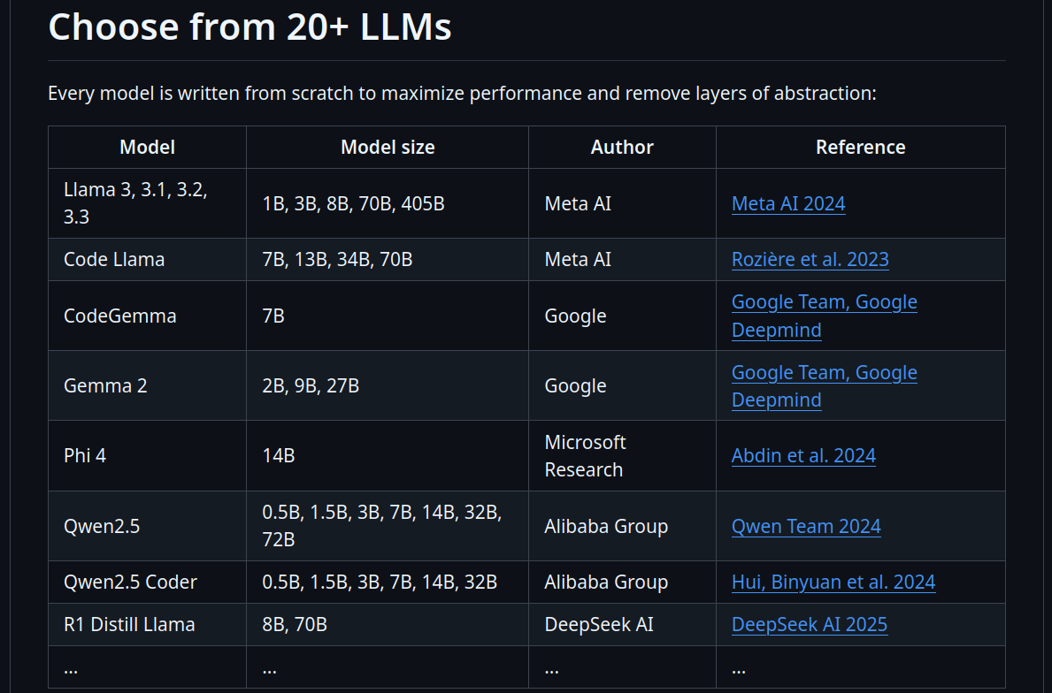Click the Microsoft Research author cell
The image size is (1052, 693).
(585, 455)
